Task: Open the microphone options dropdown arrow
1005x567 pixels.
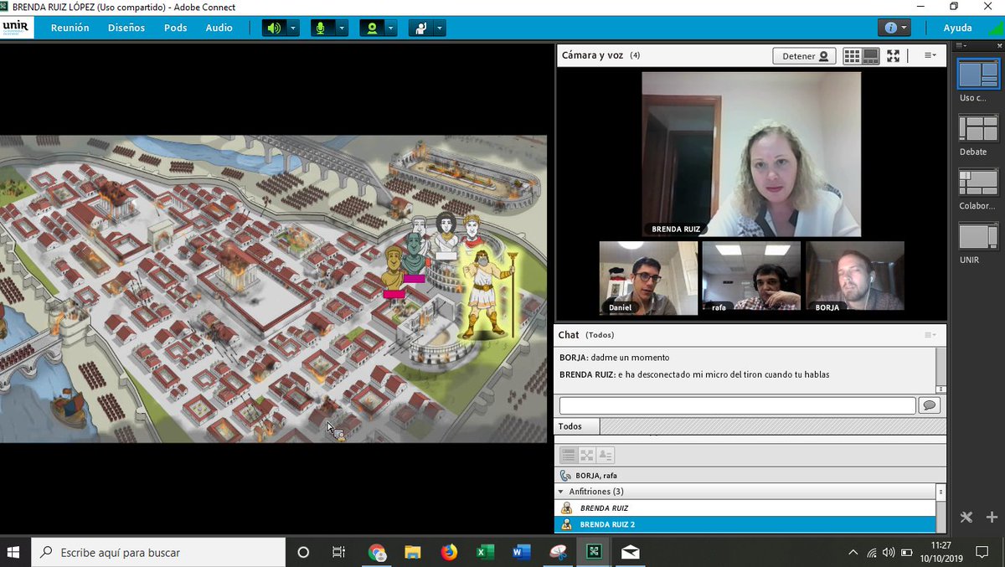Action: 342,28
